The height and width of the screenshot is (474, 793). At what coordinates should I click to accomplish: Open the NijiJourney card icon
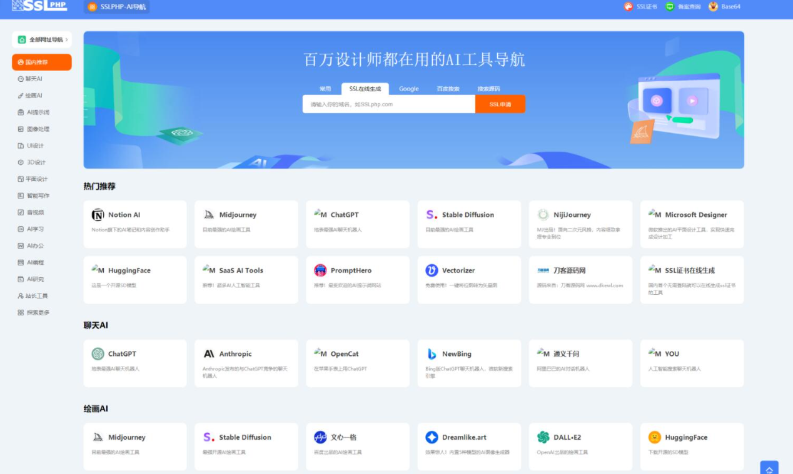tap(542, 214)
